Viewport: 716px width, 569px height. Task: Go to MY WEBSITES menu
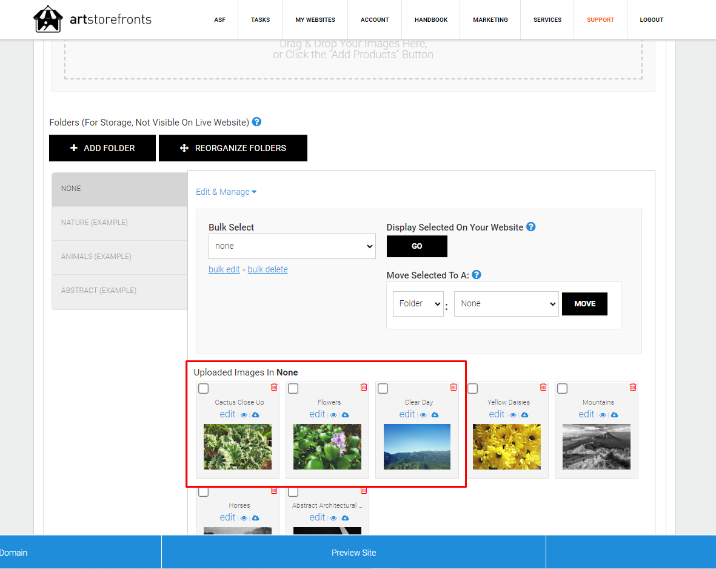click(x=315, y=19)
